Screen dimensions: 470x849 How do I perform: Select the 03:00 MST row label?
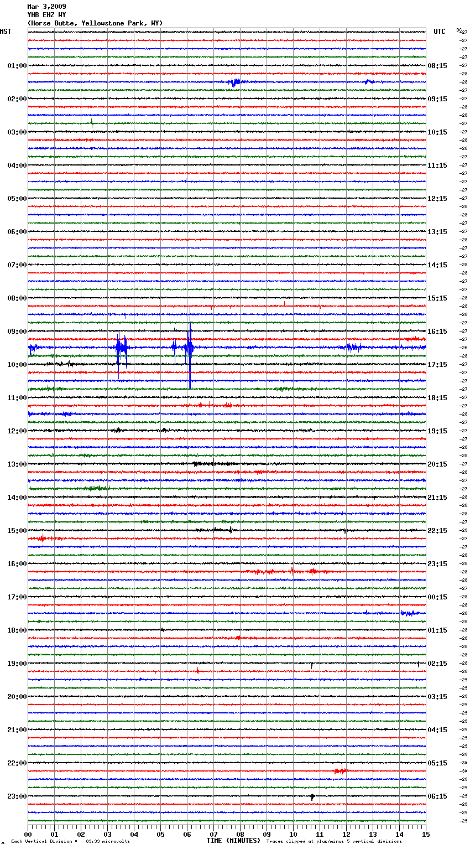click(17, 132)
